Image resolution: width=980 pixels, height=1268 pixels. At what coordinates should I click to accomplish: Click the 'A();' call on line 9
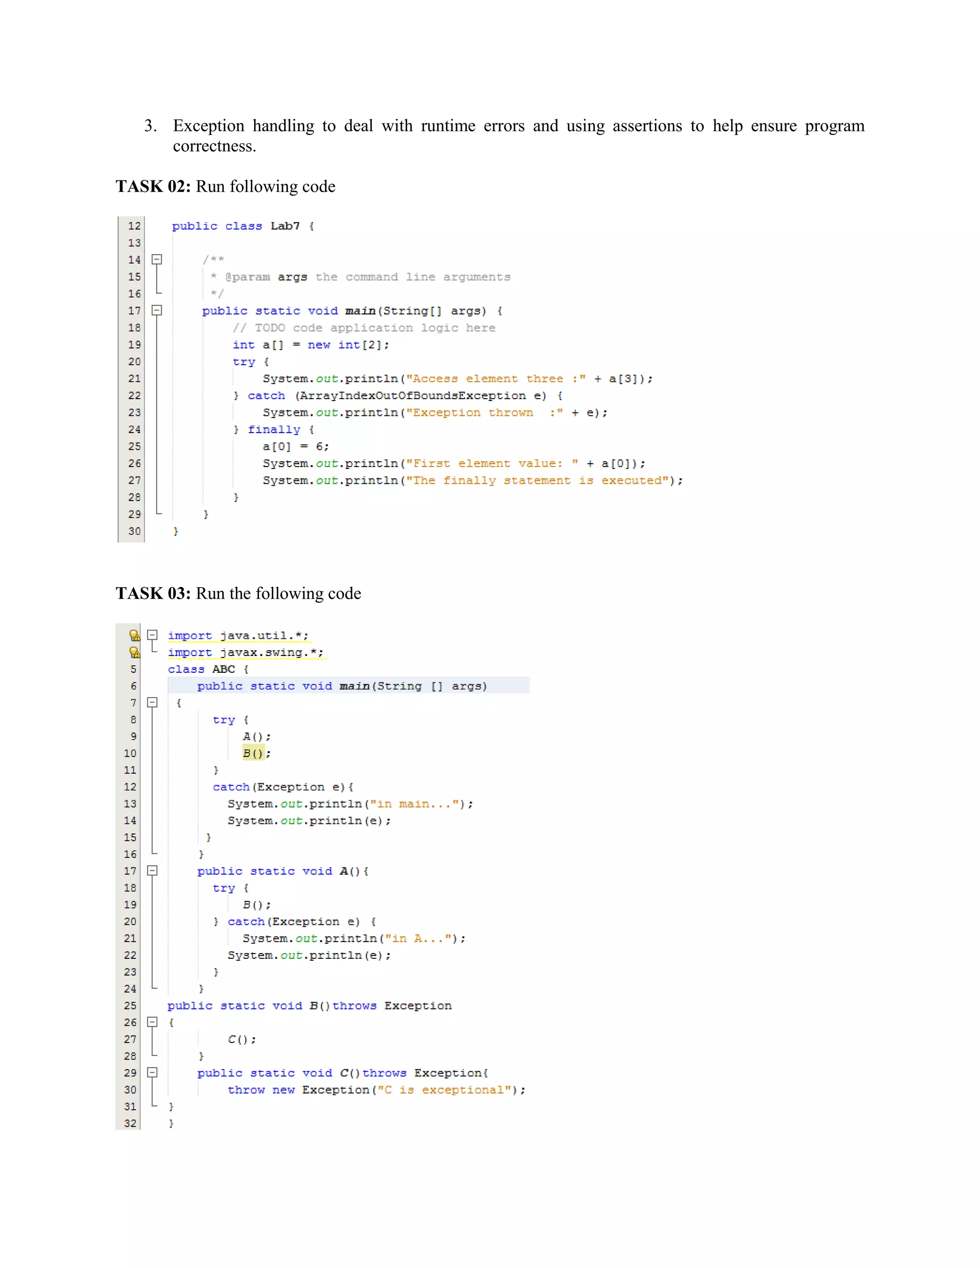[x=256, y=737]
